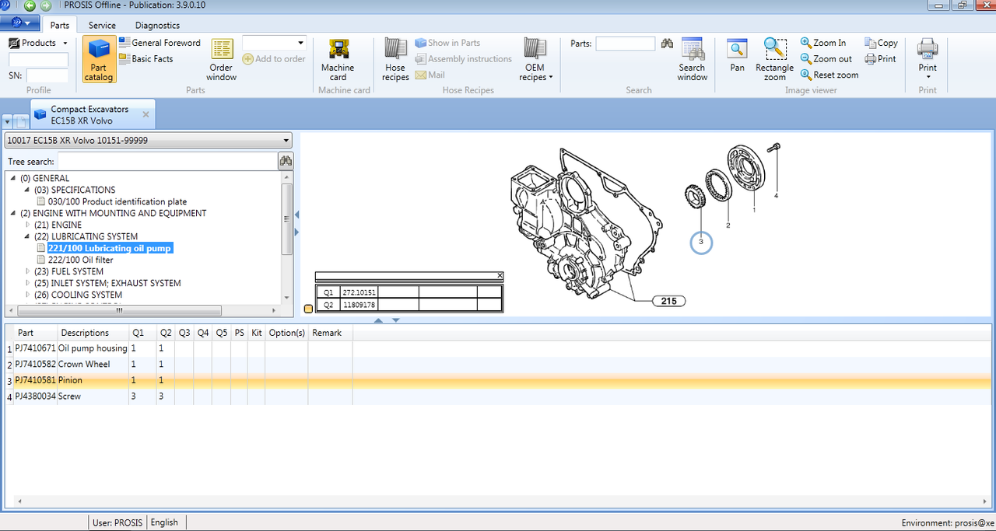Open the tab list dropdown arrow

tap(7, 122)
